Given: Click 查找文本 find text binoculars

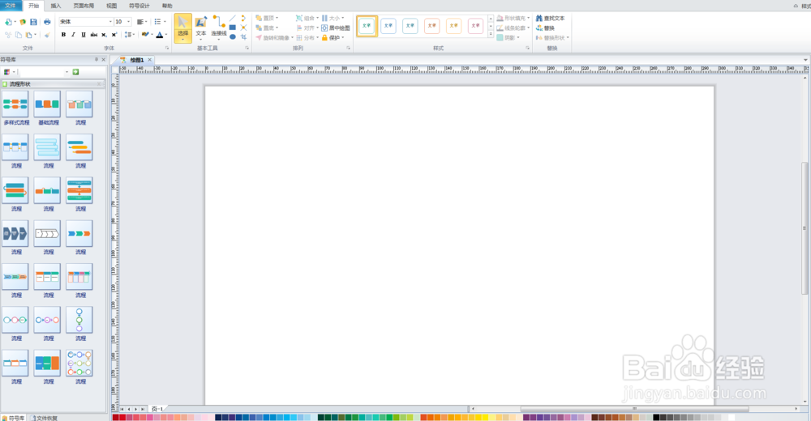Looking at the screenshot, I should pos(551,18).
